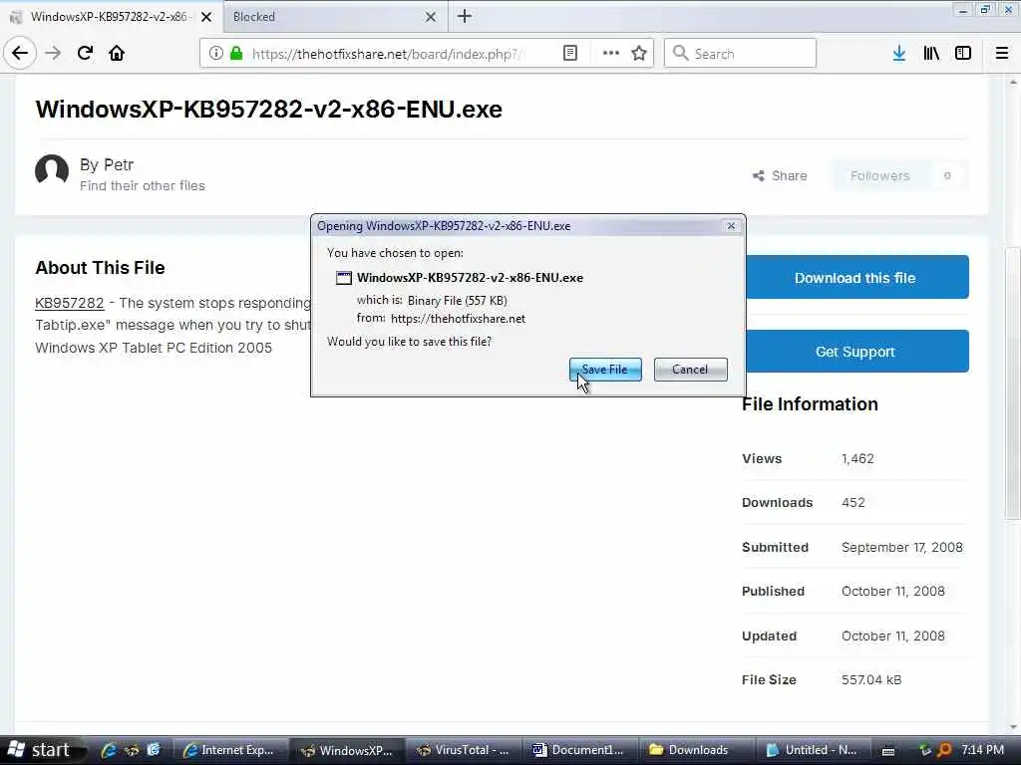
Task: Toggle reader view in address bar
Action: tap(569, 54)
